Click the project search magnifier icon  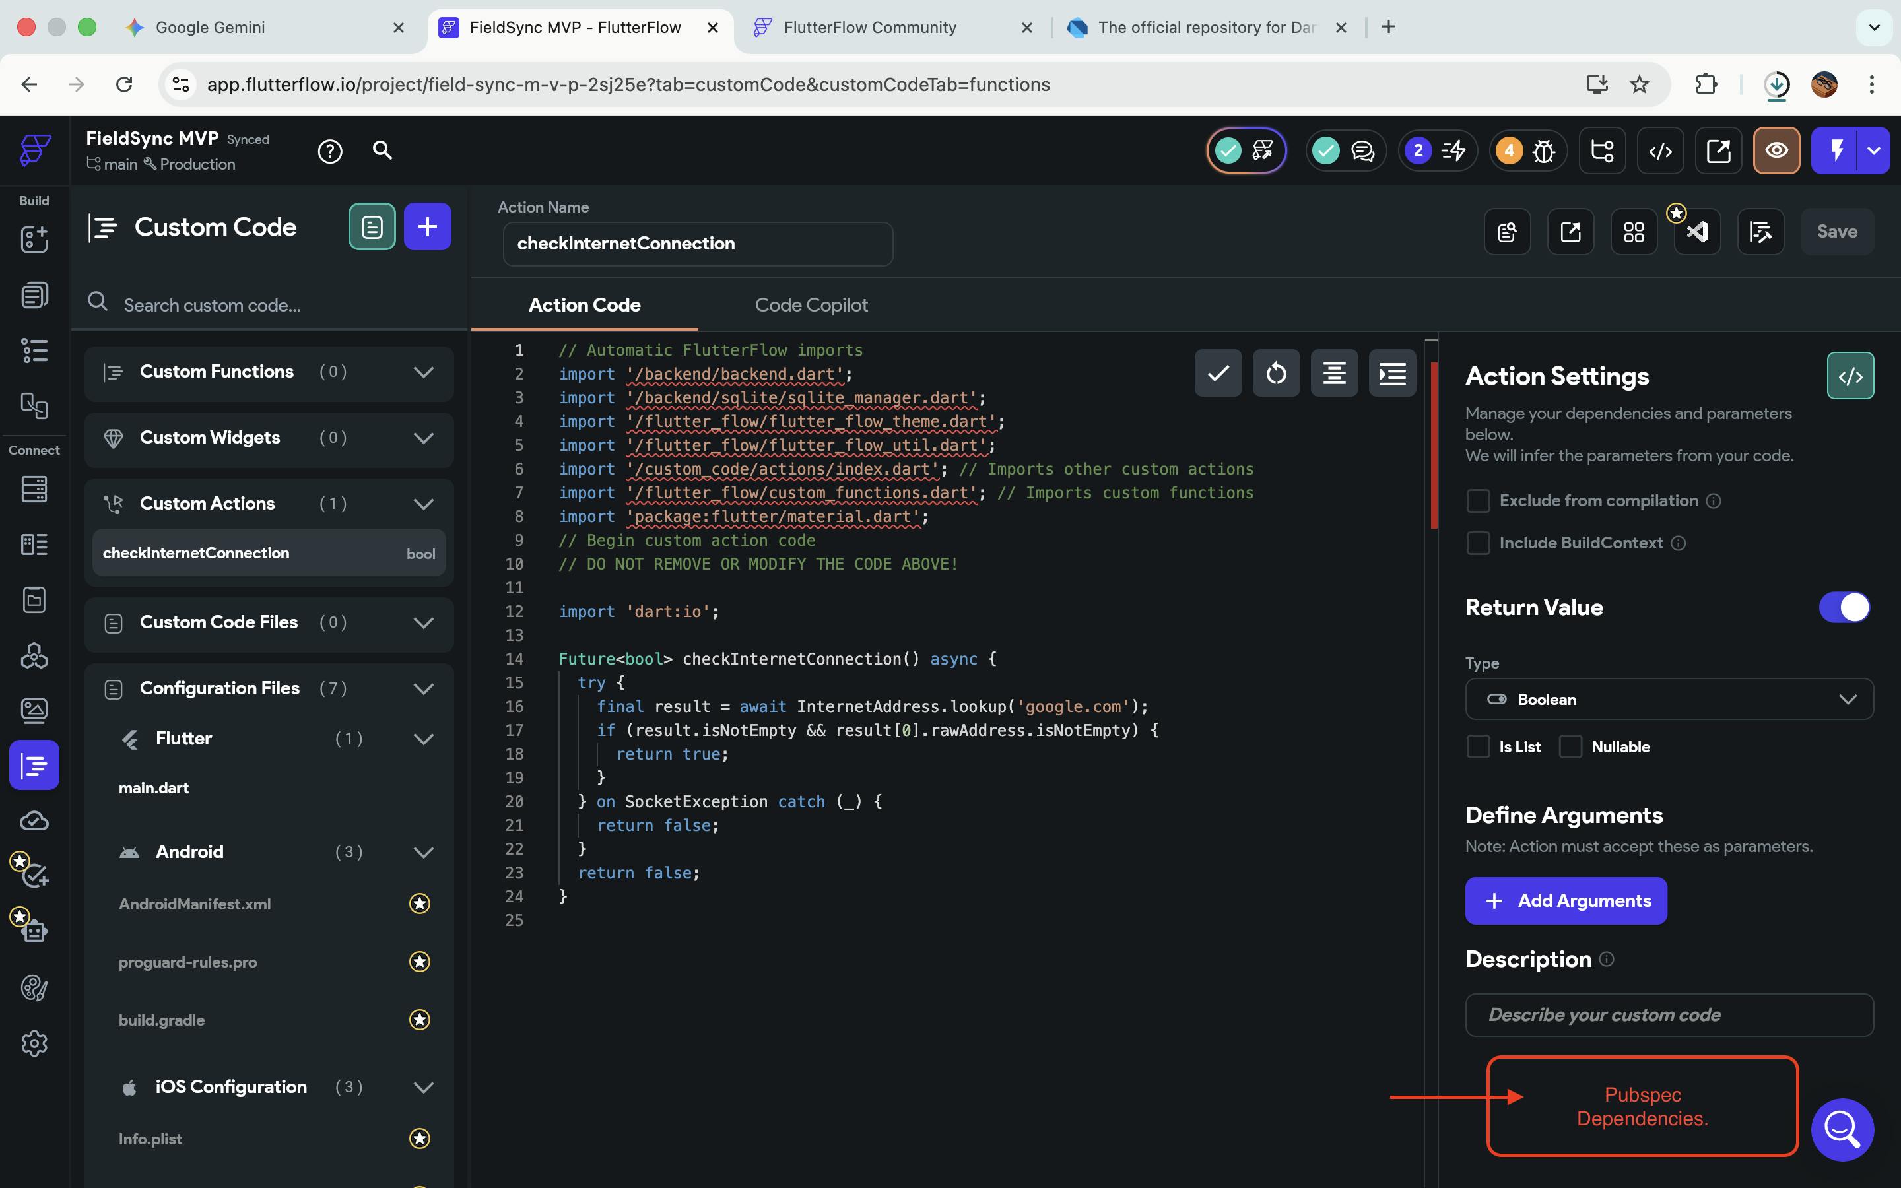[x=383, y=150]
